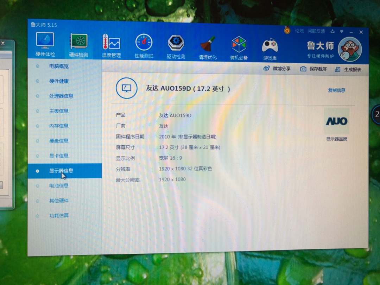Open the title bar dropdown menu arrow
The image size is (380, 285).
[341, 31]
